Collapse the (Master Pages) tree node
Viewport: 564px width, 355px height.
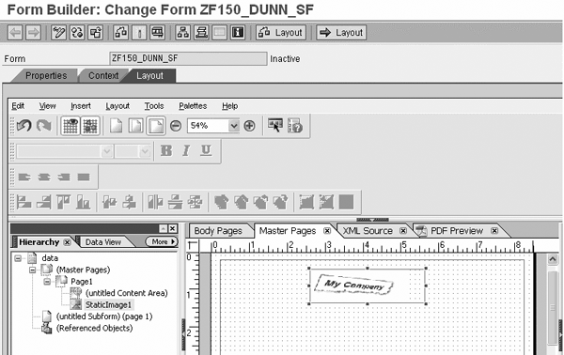coord(32,270)
